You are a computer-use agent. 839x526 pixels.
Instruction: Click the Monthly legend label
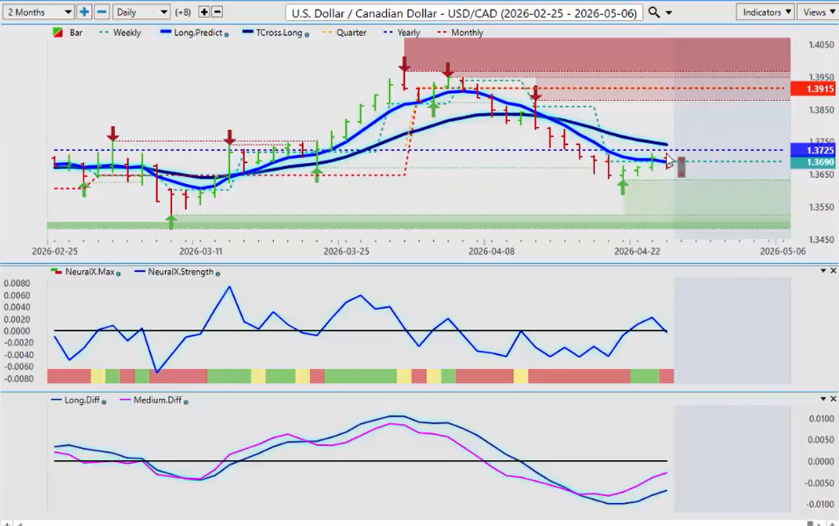pos(466,32)
